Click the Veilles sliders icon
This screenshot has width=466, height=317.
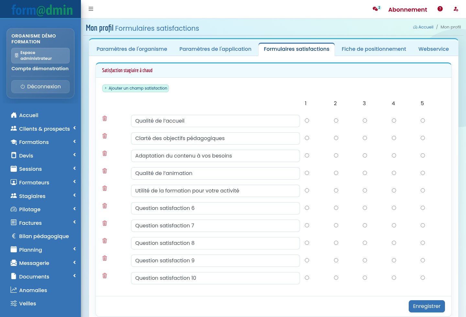click(x=14, y=303)
